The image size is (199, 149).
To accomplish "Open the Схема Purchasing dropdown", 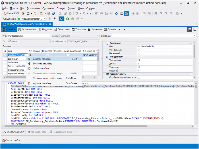I will (98, 36).
